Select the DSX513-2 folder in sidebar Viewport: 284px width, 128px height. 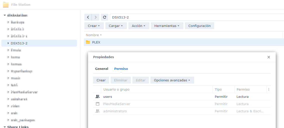(39, 43)
